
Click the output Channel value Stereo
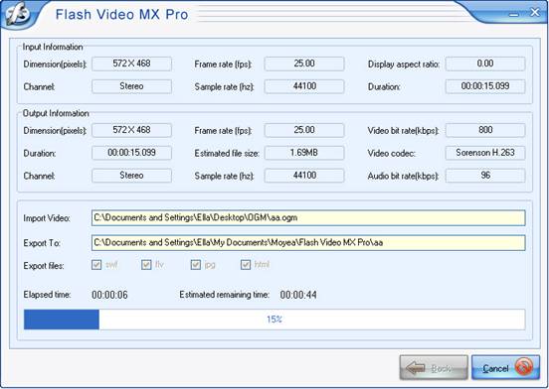pos(131,176)
